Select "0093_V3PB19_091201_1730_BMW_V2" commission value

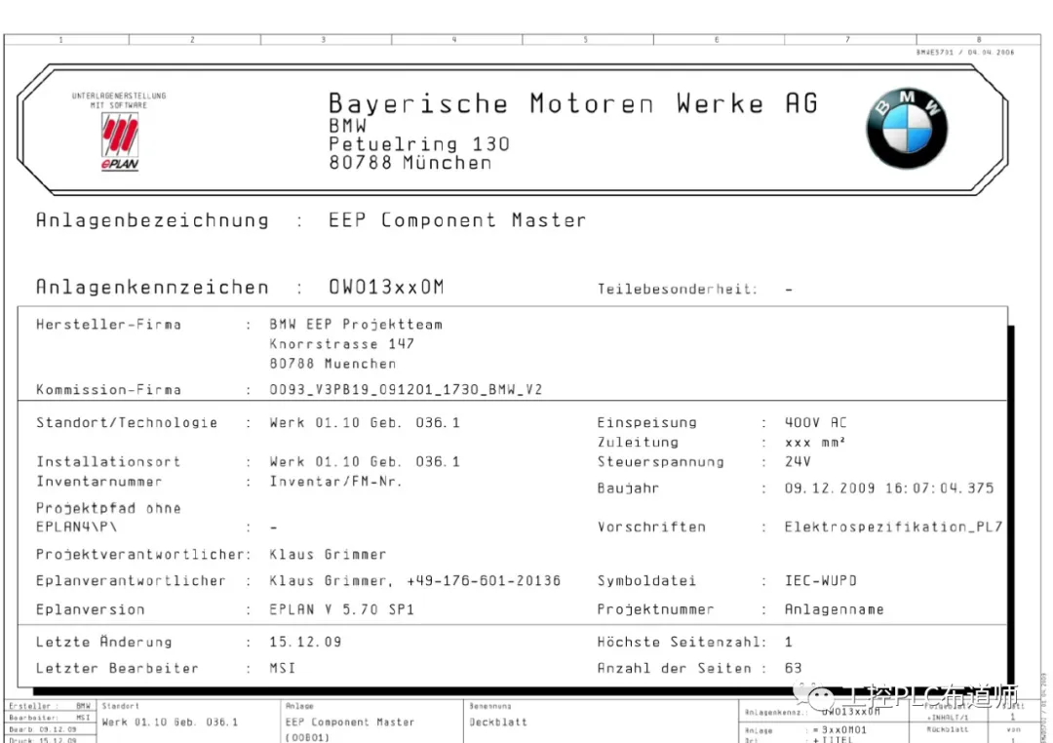406,390
